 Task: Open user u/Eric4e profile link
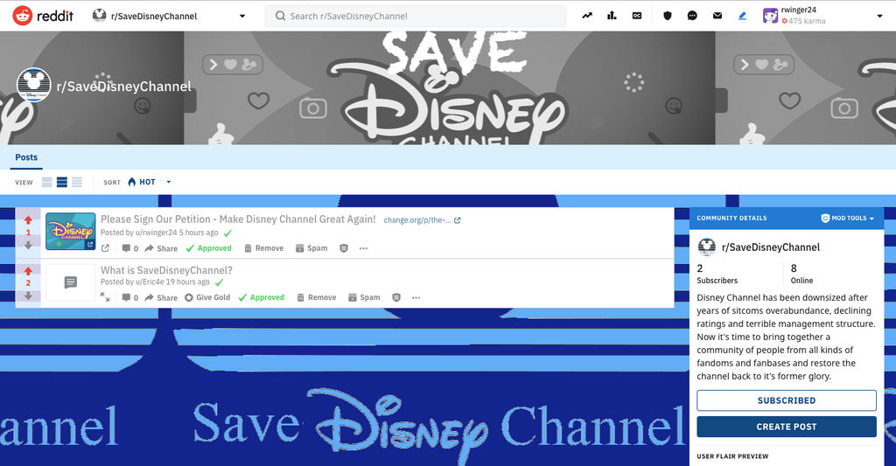pyautogui.click(x=150, y=282)
